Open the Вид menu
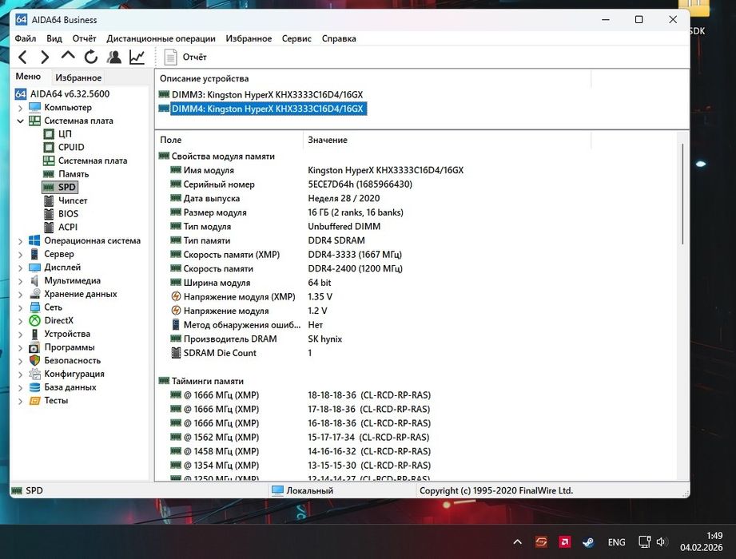 pos(54,38)
